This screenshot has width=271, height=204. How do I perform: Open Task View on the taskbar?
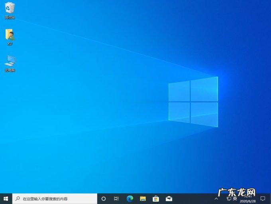[x=116, y=198]
